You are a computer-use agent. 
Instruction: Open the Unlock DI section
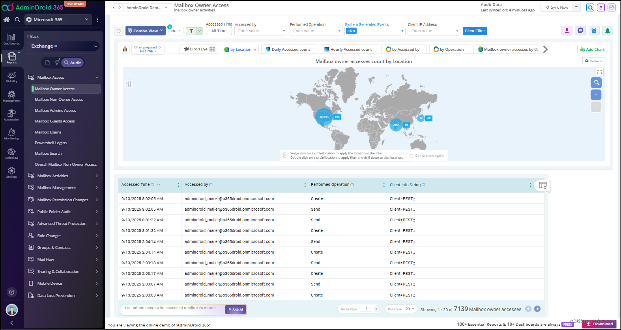[11, 154]
